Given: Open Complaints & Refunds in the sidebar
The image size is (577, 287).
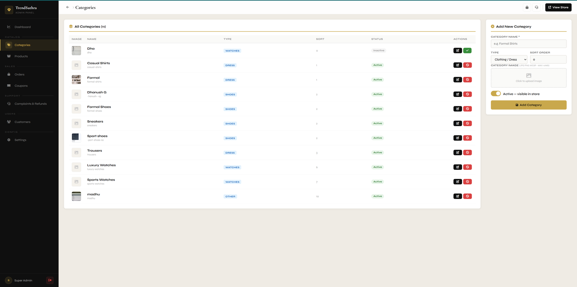Looking at the screenshot, I should tap(29, 104).
